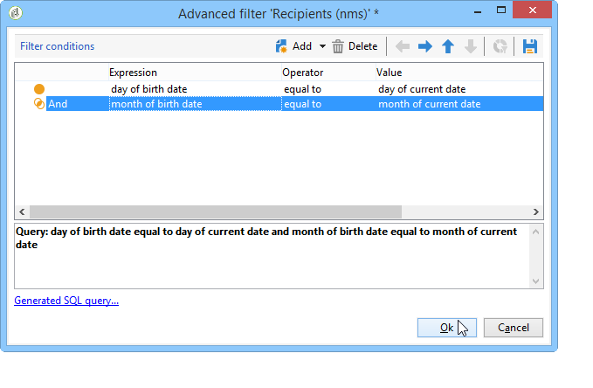Open the Generated SQL query link

click(x=66, y=301)
